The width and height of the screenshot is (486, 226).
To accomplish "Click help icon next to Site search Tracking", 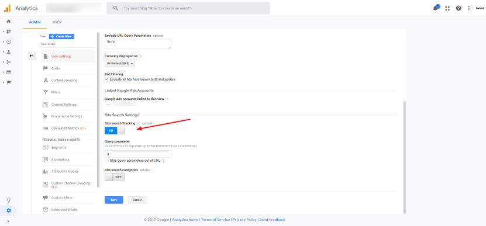I will point(138,123).
